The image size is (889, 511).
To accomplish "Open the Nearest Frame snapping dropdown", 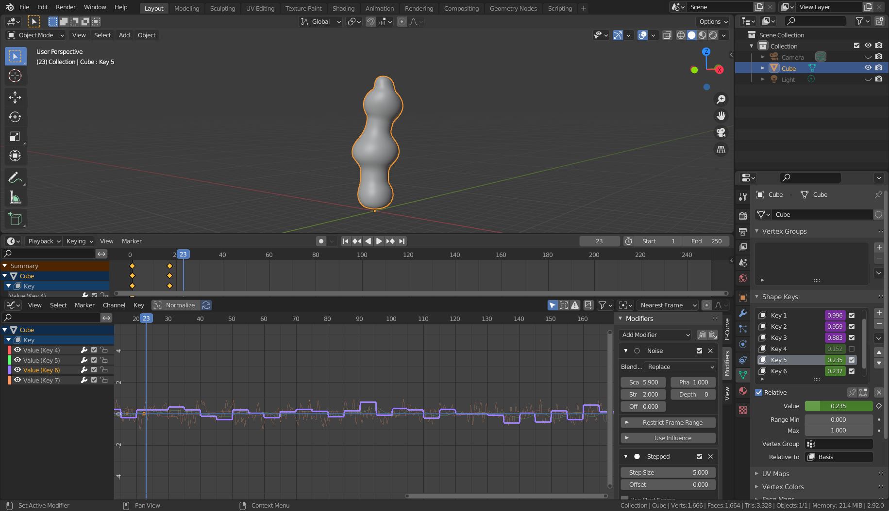I will pos(668,305).
